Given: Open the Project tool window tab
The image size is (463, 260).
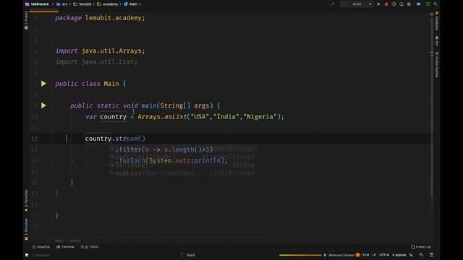Looking at the screenshot, I should [26, 20].
